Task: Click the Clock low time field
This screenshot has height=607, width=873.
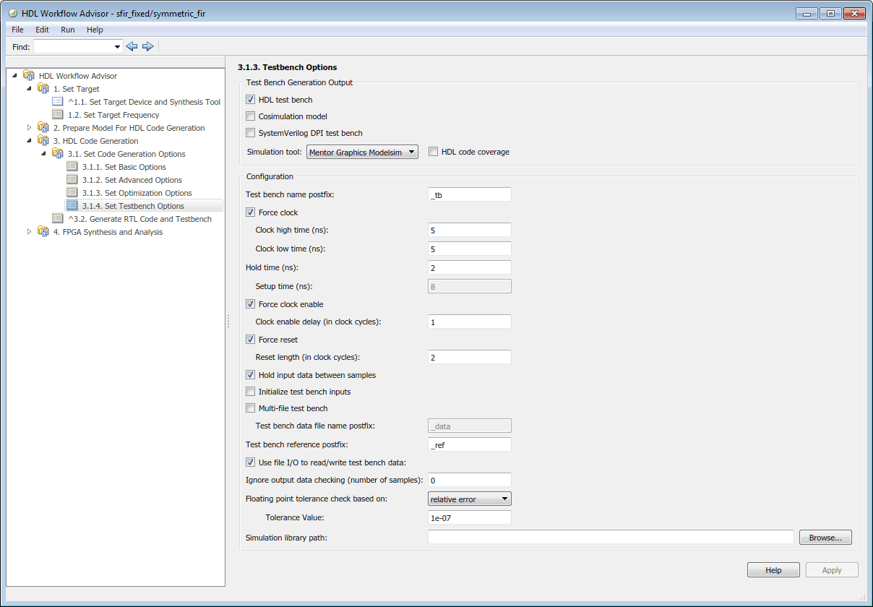Action: [470, 249]
